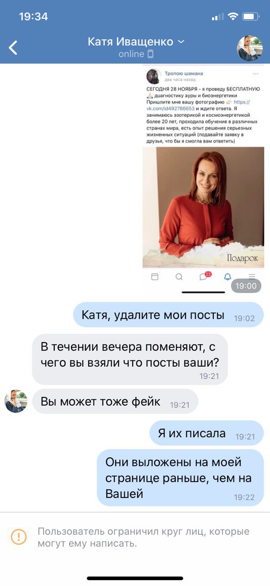270x586 pixels.
Task: Expand the chevron next to Катя Иващенко
Action: pos(181,42)
